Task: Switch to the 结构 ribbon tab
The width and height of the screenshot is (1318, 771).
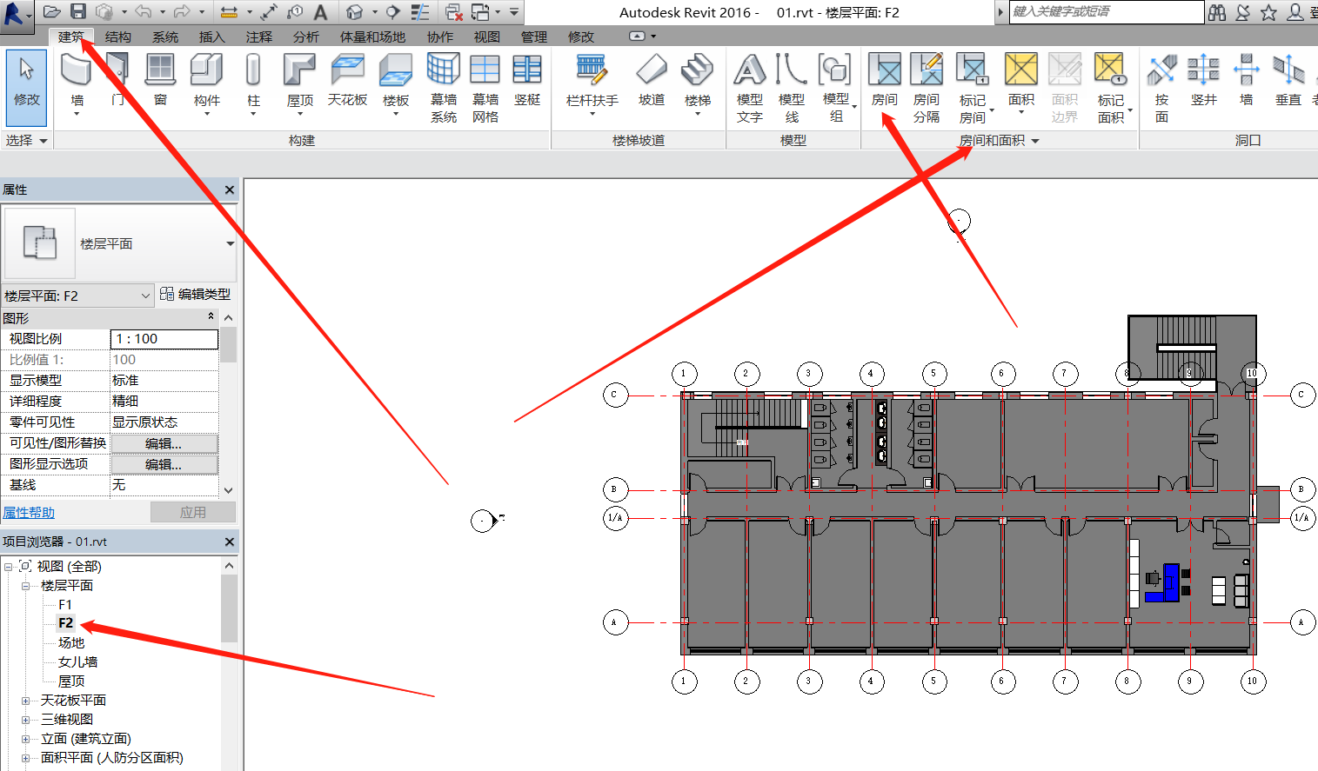Action: click(117, 37)
